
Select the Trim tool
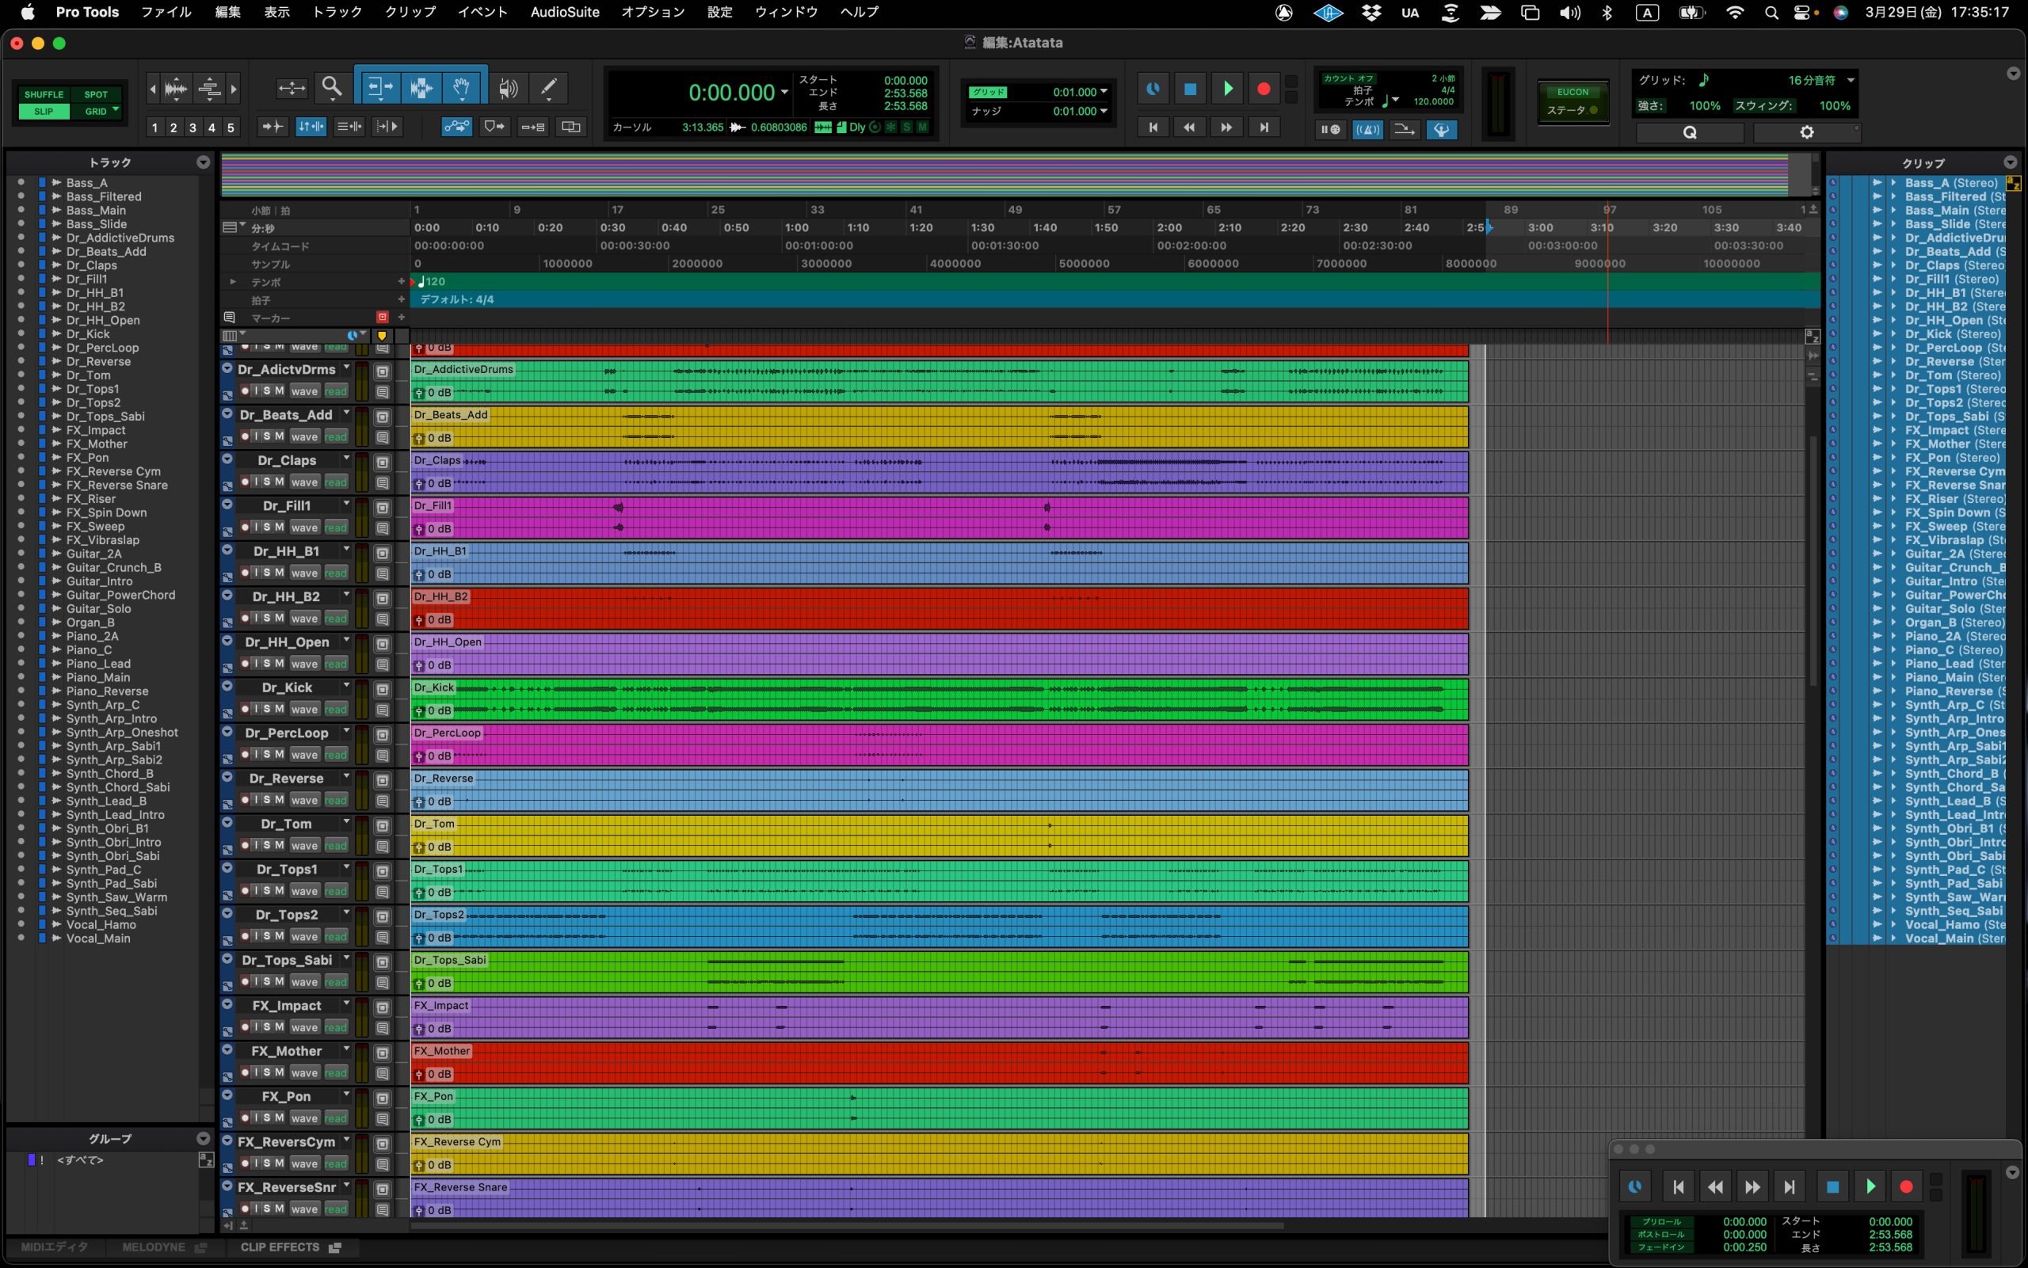[x=380, y=87]
